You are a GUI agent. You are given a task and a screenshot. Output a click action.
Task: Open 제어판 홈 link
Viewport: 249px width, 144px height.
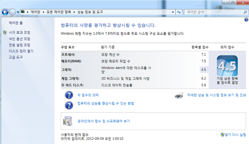click(x=16, y=23)
